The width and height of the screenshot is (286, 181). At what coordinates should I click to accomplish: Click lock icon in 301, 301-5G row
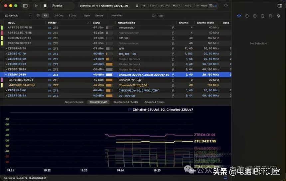[x=173, y=96]
